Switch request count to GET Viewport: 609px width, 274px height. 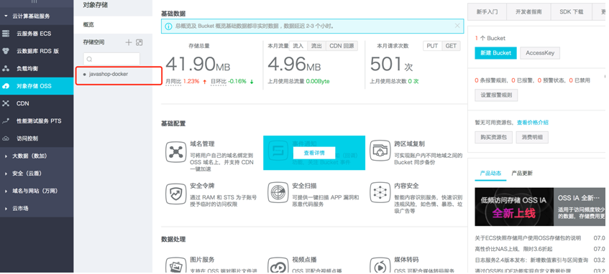coord(451,46)
